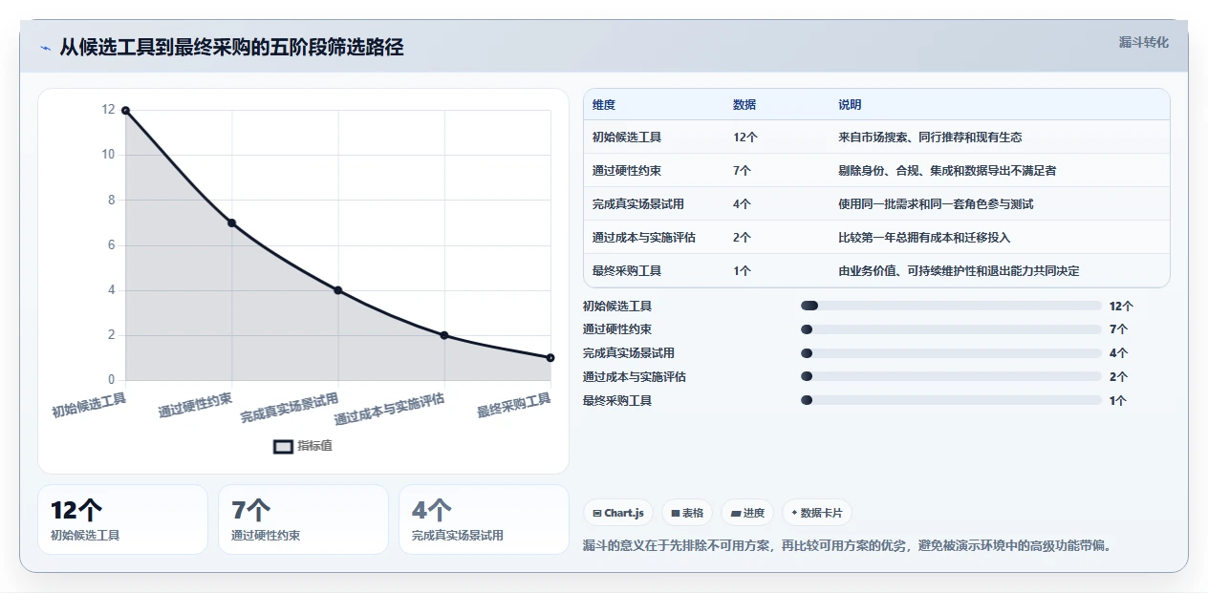Click the 漏斗转化 label in header

pyautogui.click(x=1144, y=42)
